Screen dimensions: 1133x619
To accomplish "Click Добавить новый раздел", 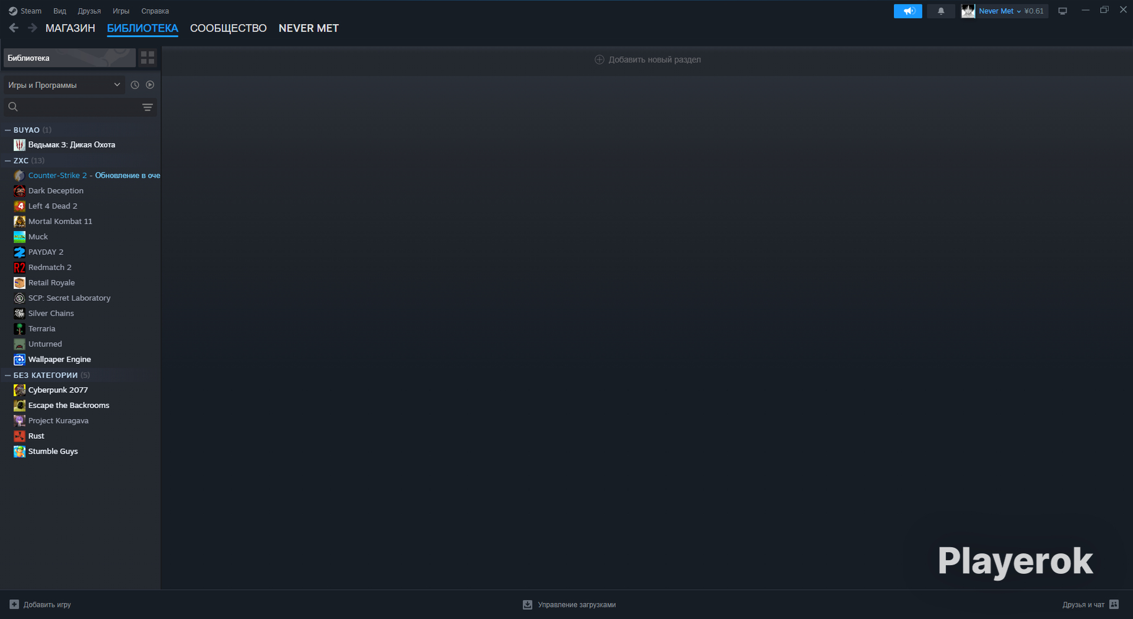I will pos(648,59).
